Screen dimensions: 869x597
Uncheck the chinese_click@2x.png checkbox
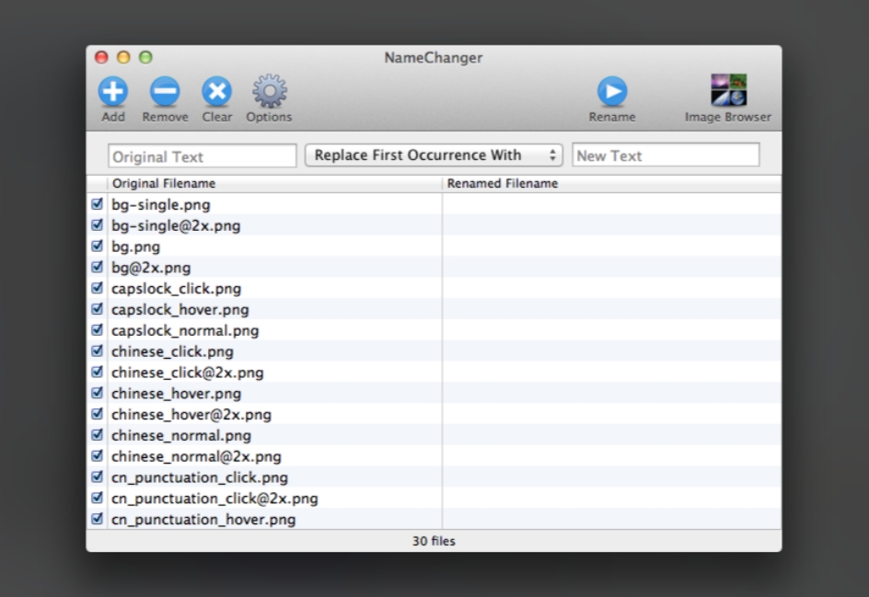point(97,373)
